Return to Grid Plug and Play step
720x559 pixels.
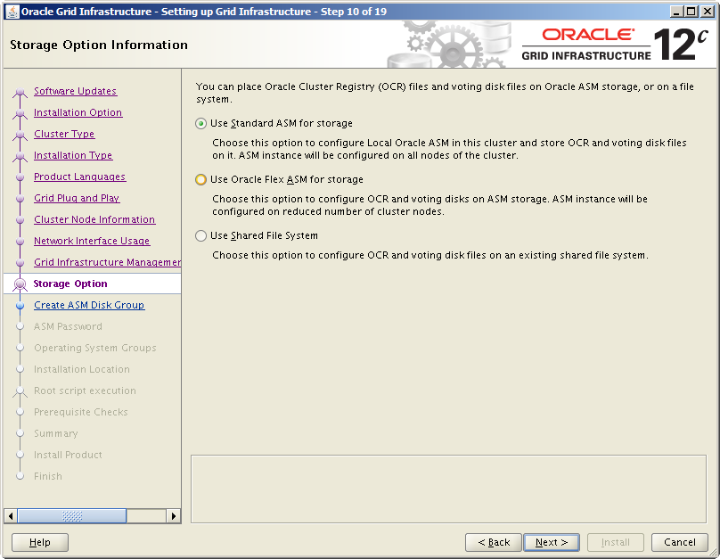pos(77,198)
